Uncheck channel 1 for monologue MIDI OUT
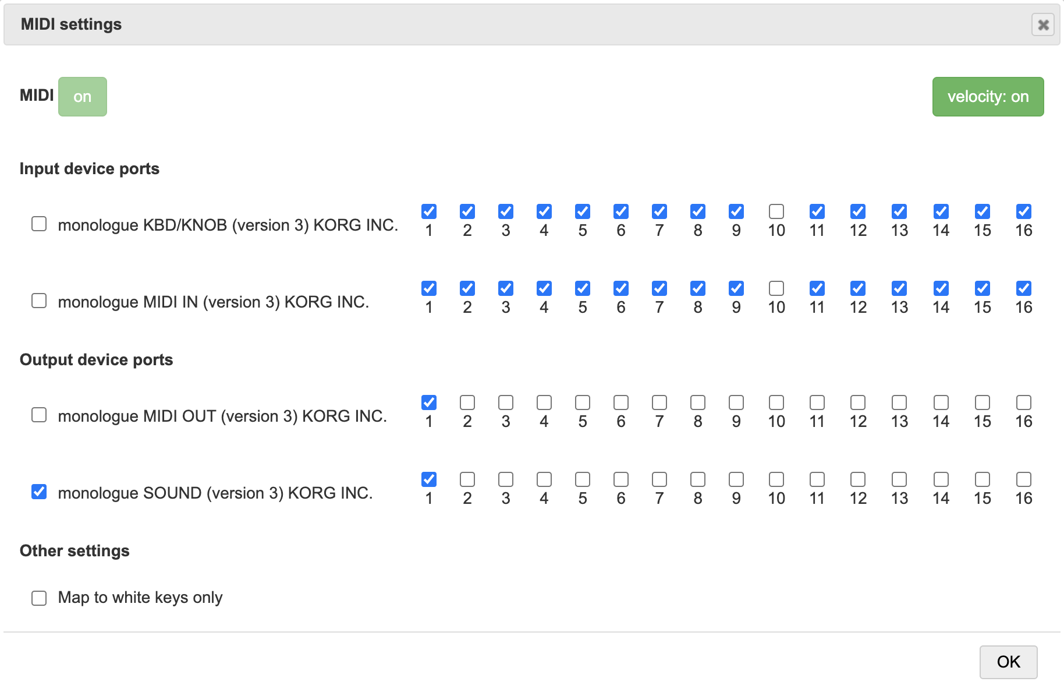1064x692 pixels. pyautogui.click(x=429, y=403)
